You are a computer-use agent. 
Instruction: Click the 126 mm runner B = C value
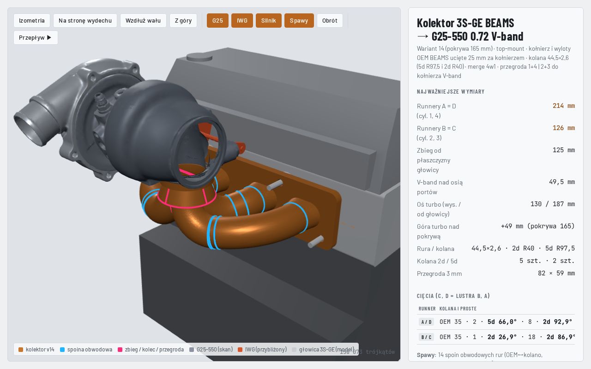[x=564, y=128]
